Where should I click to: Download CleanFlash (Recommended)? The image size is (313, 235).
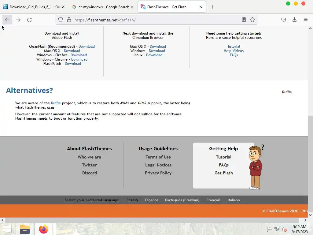(x=87, y=47)
